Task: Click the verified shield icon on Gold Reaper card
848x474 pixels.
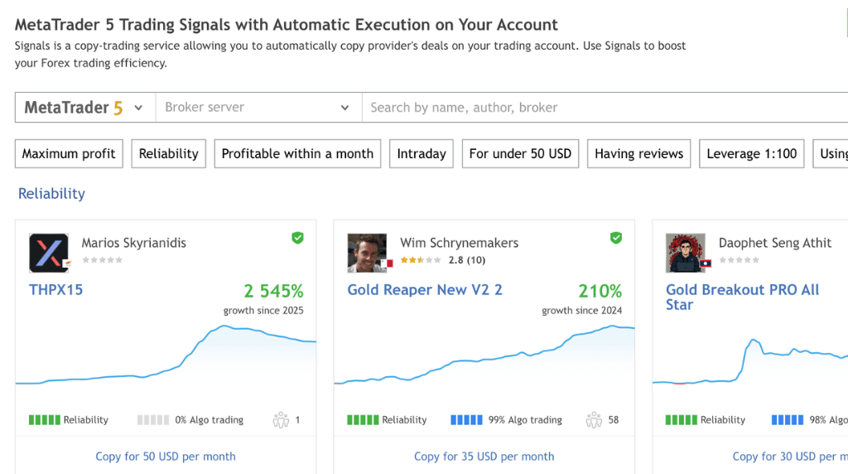Action: (x=616, y=238)
